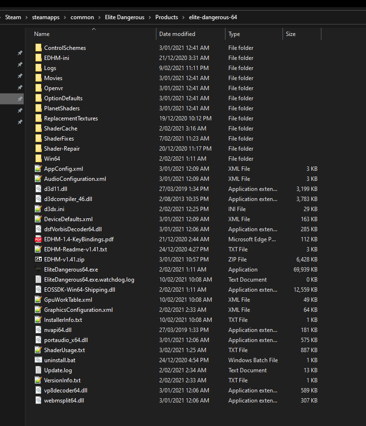Click the nvapi64.dll file icon

(x=38, y=330)
